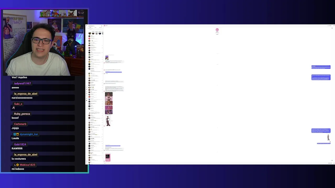
Task: Click the 'Ves? Aquiles' chat message
Action: tap(19, 77)
